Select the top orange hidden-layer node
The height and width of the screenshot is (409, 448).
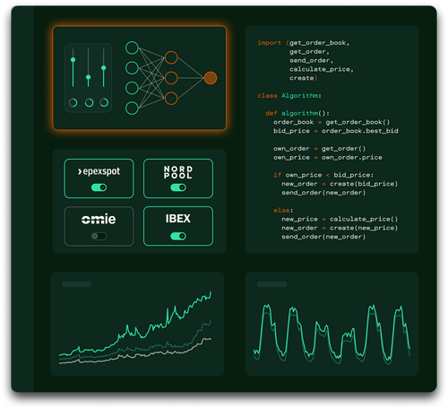pos(171,57)
